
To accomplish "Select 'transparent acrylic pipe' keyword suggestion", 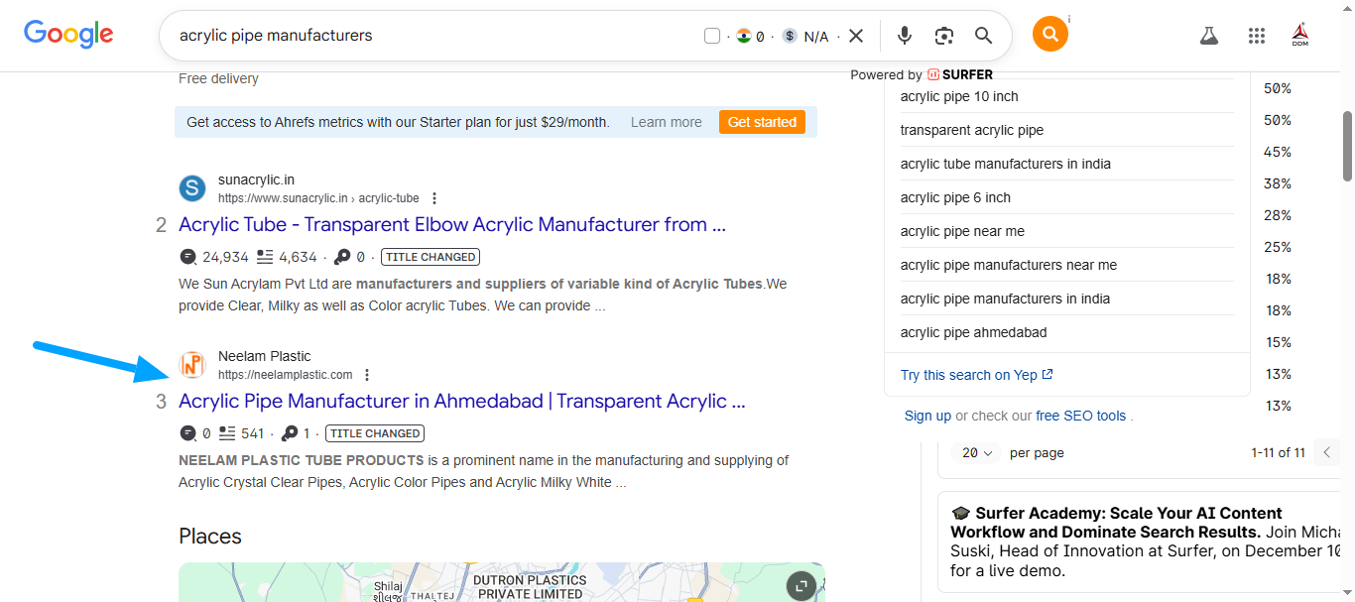I will tap(971, 130).
